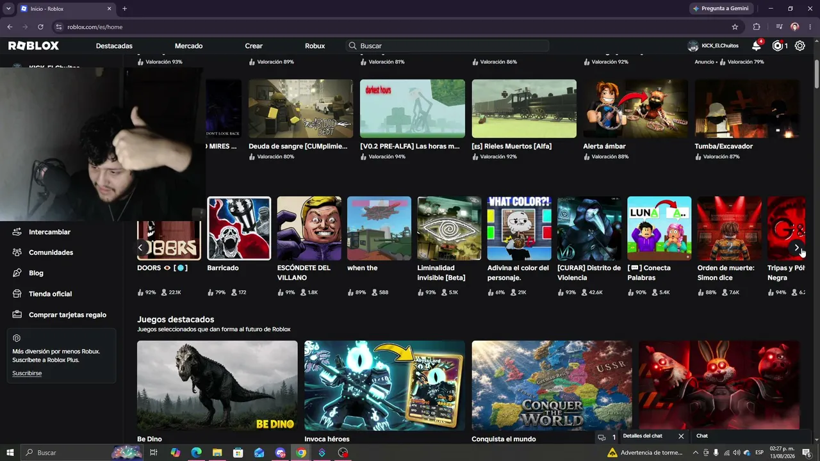The width and height of the screenshot is (820, 461).
Task: Open the Be Dino featured game
Action: click(x=217, y=385)
